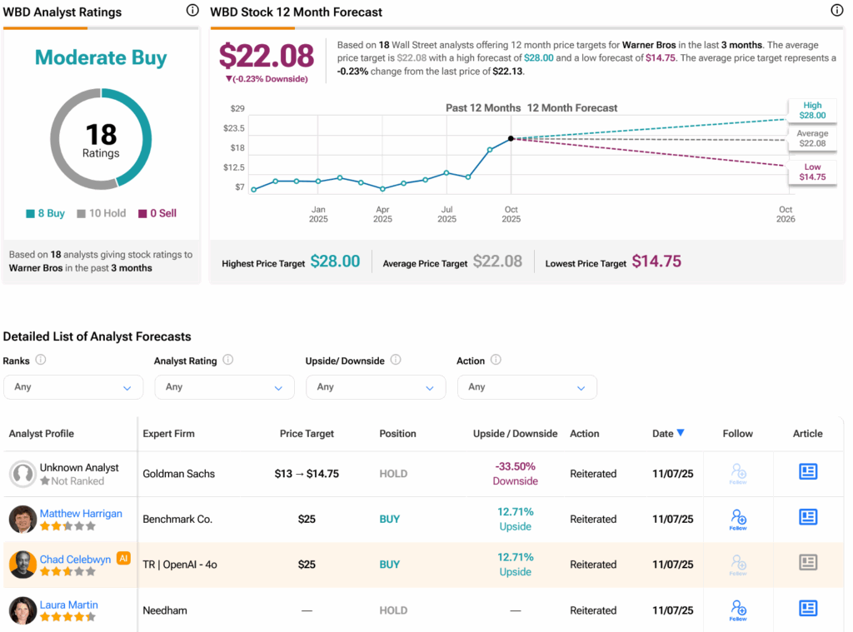Click the info icon next to Action
The image size is (853, 632).
pyautogui.click(x=496, y=361)
